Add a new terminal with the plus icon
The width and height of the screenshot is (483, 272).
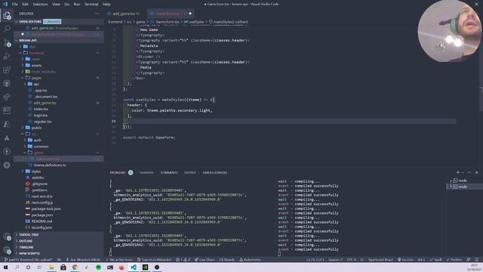(458, 172)
